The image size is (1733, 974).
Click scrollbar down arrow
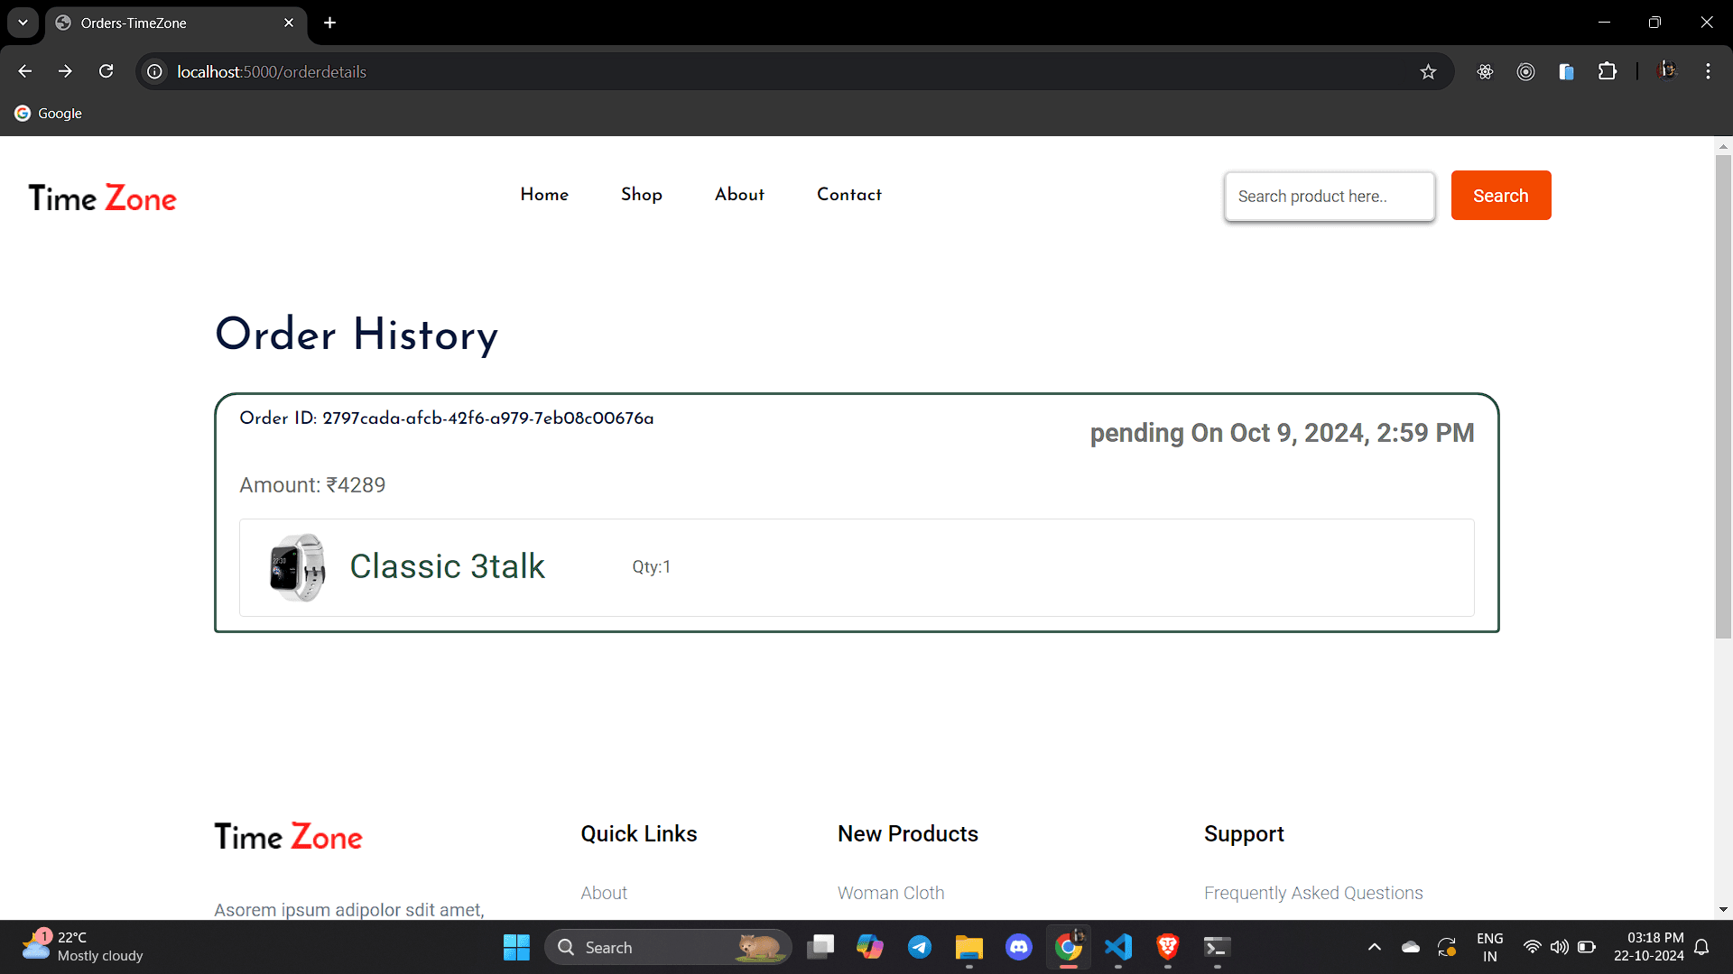[x=1723, y=909]
